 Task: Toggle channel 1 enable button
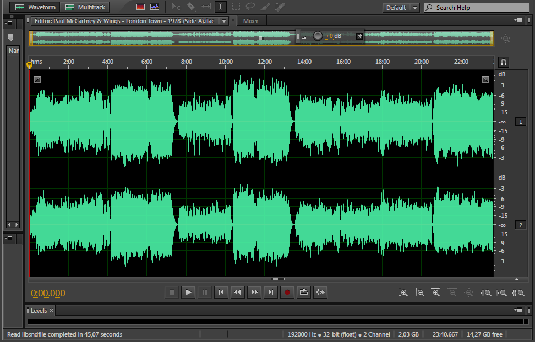click(x=520, y=122)
